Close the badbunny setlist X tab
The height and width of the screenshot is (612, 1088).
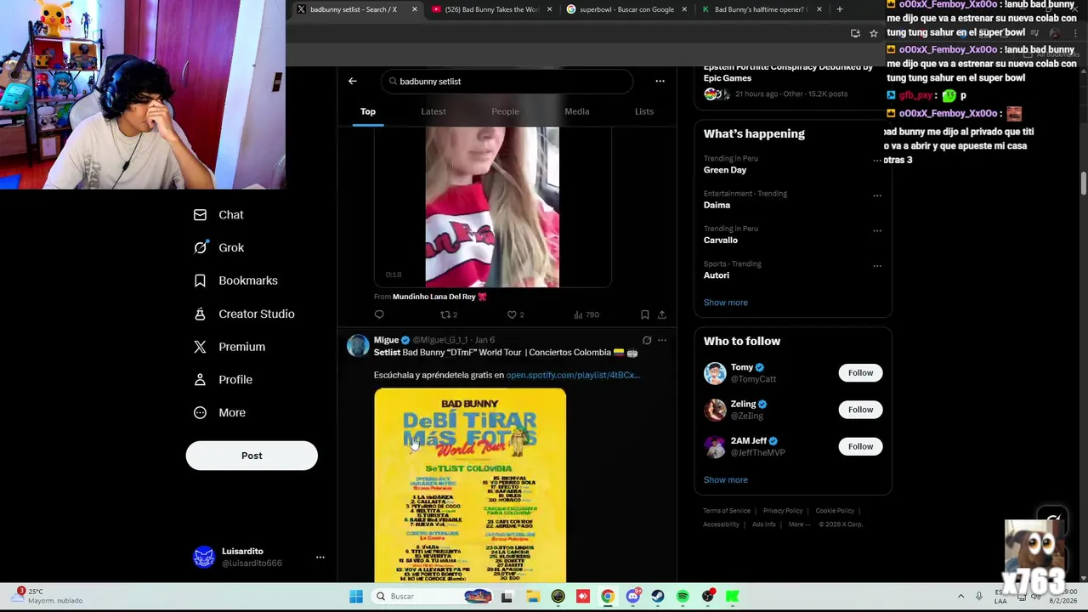[414, 9]
